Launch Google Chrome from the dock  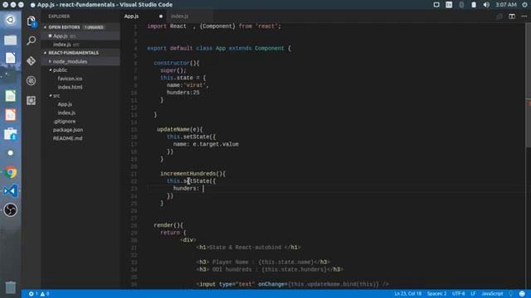[11, 172]
